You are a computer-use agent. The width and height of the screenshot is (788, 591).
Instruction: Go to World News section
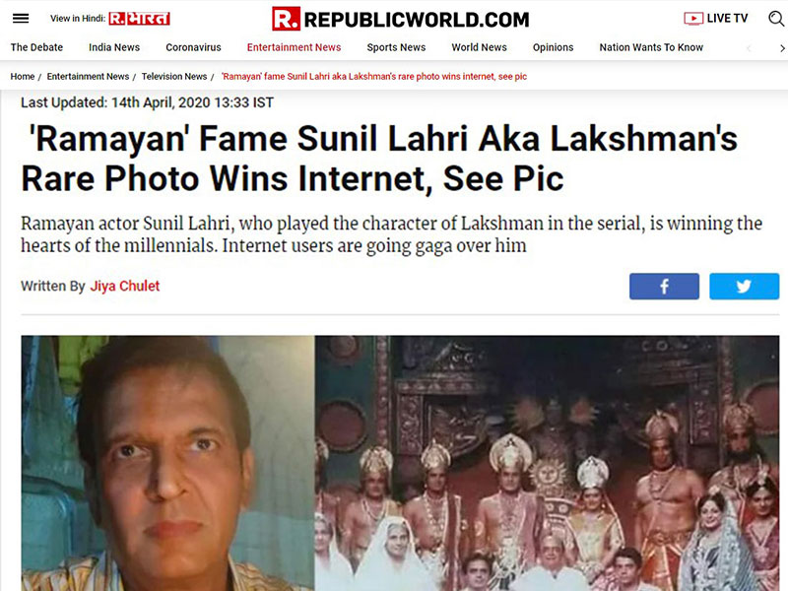point(479,47)
